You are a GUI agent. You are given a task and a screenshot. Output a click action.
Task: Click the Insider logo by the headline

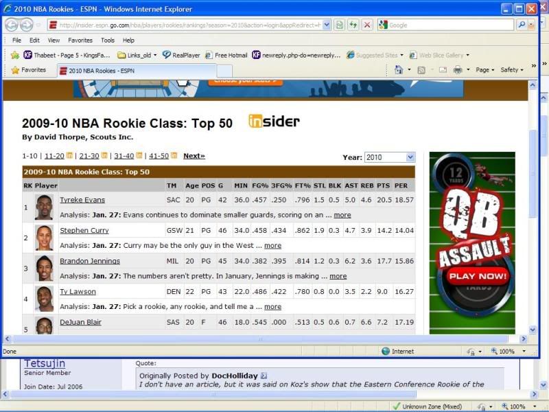pyautogui.click(x=274, y=122)
